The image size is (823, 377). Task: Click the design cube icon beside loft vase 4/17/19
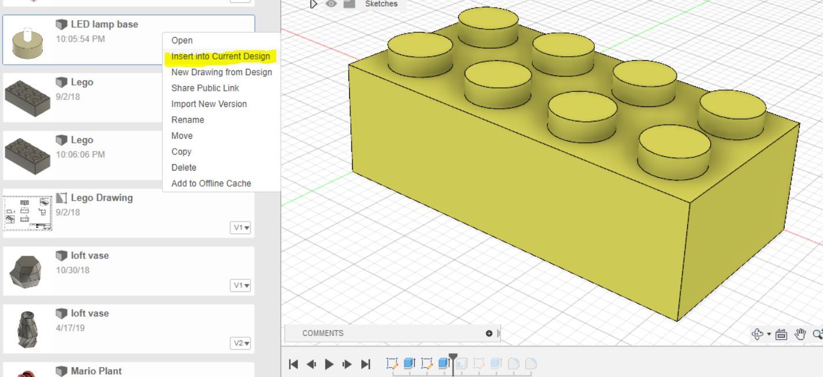point(61,313)
